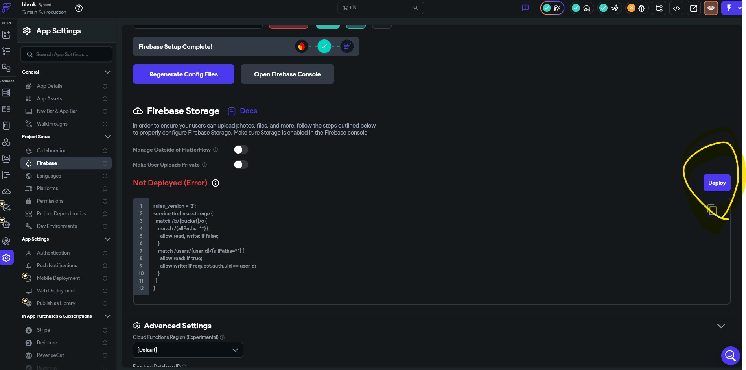Deploy the Firebase Storage rules

coord(717,183)
